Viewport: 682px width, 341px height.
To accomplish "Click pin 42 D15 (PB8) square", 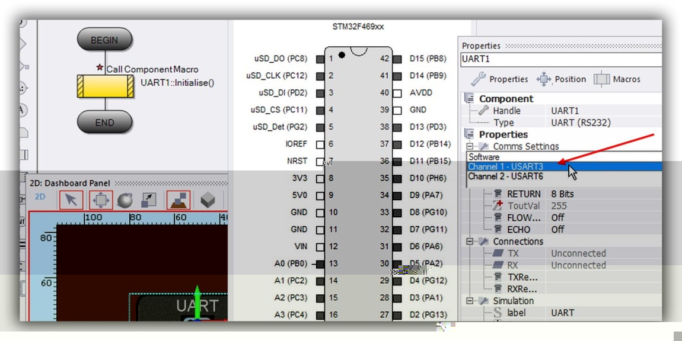I will point(397,59).
